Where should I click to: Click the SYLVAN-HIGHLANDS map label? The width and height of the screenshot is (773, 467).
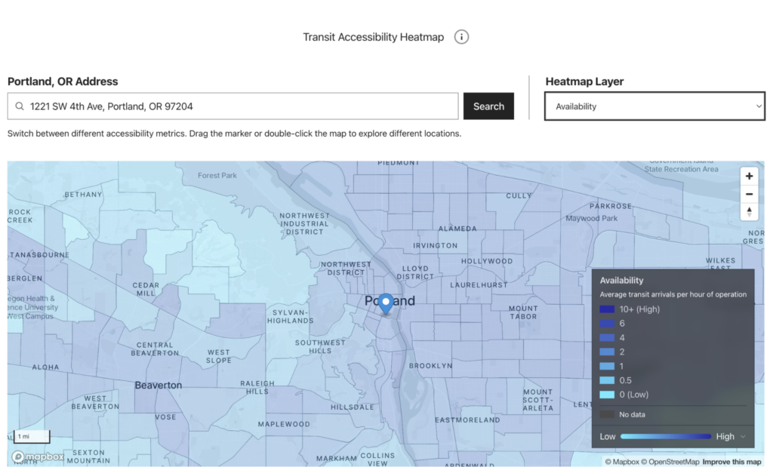pos(290,317)
